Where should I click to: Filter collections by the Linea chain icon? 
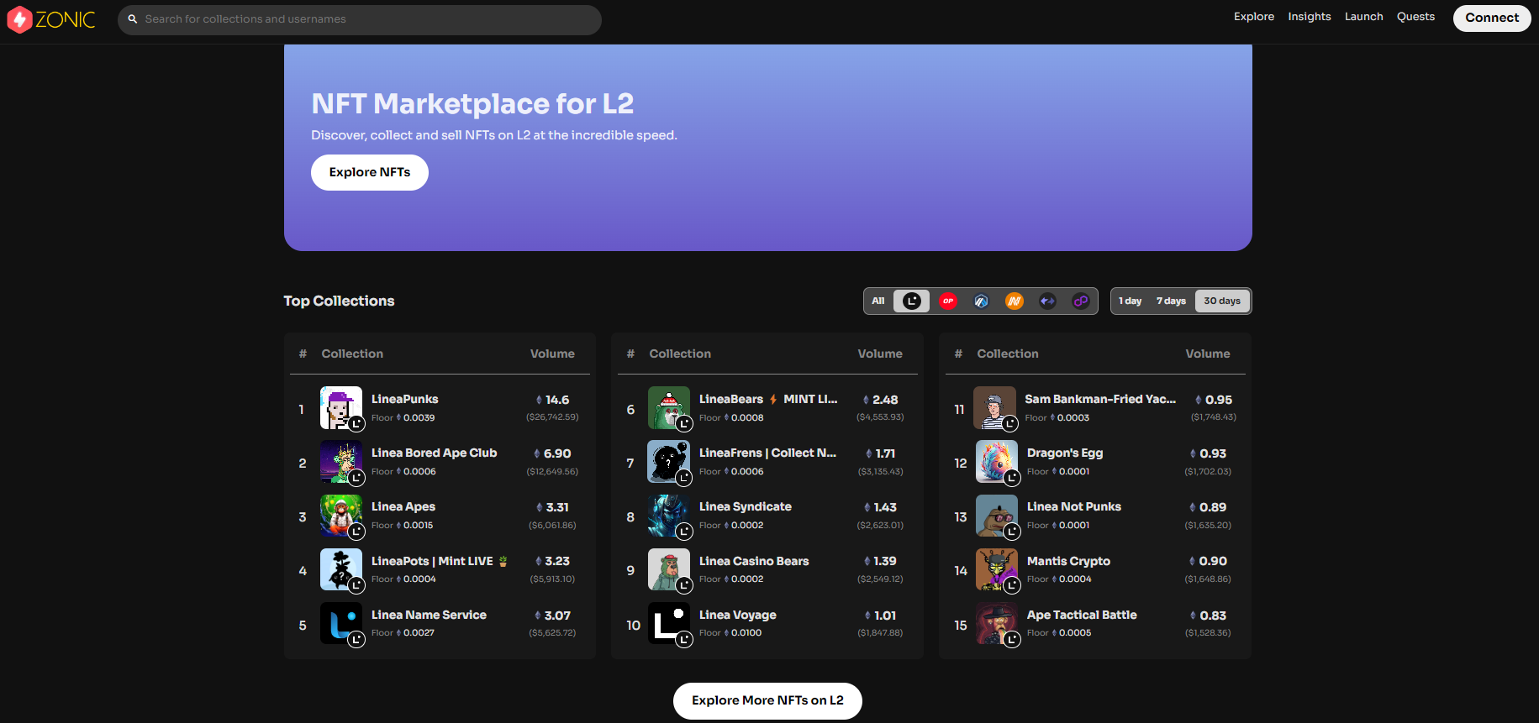click(x=912, y=301)
